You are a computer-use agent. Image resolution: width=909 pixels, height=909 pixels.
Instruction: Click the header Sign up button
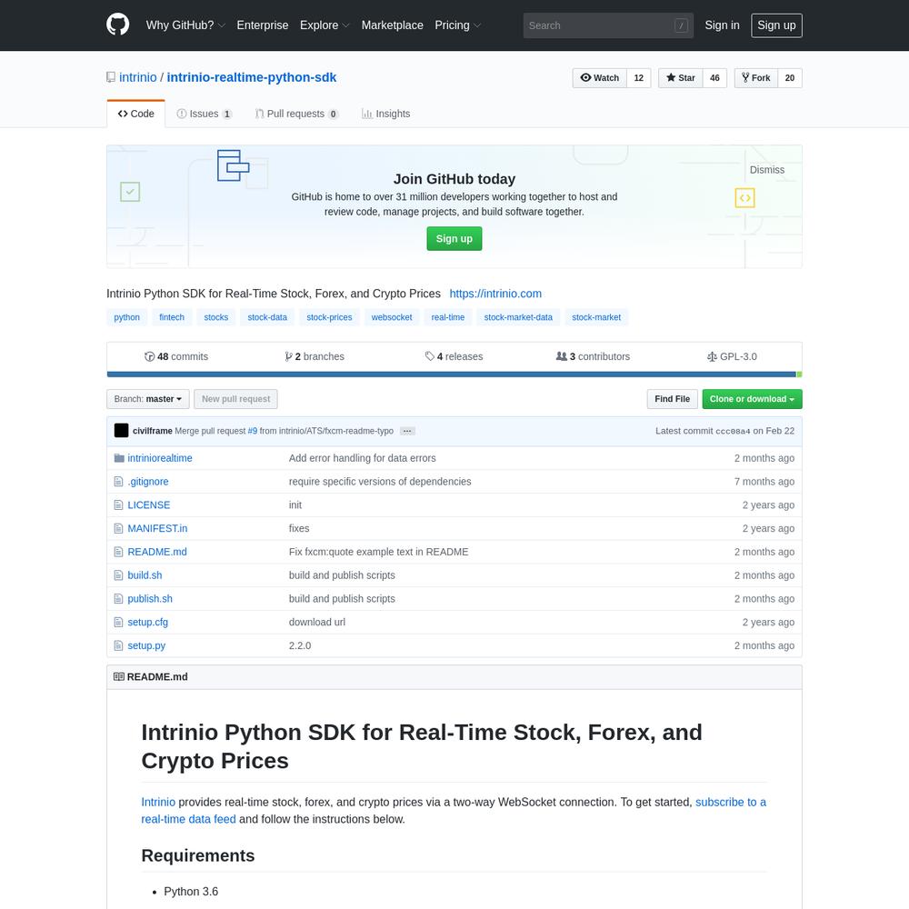click(776, 25)
